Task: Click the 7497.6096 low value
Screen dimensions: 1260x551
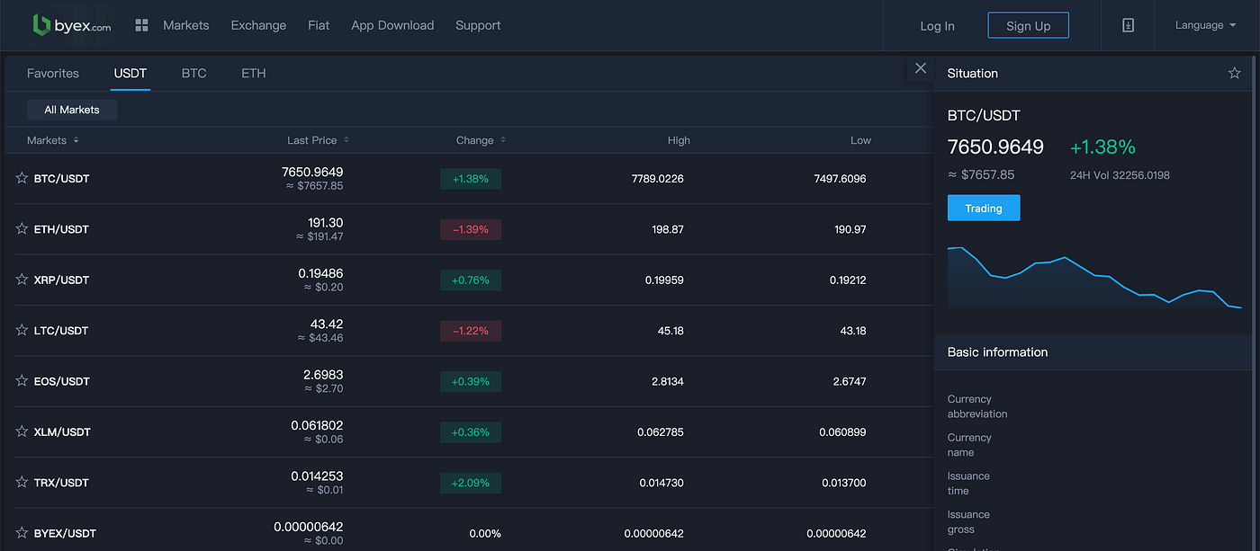Action: [840, 179]
